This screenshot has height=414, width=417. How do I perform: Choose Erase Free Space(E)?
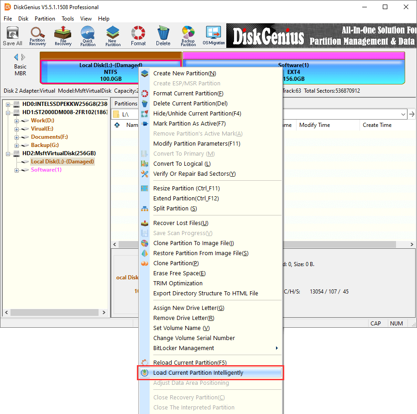[x=210, y=273]
